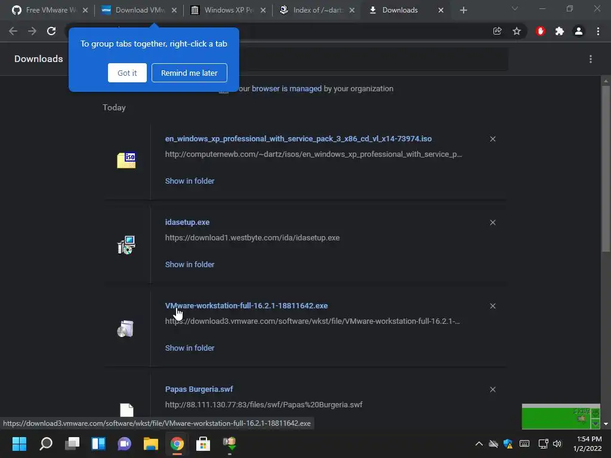Screen dimensions: 611x458
Task: Open the browser is managed link
Action: pos(286,89)
